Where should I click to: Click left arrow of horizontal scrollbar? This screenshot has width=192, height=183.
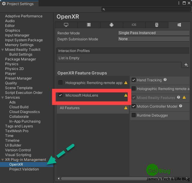pyautogui.click(x=59, y=179)
